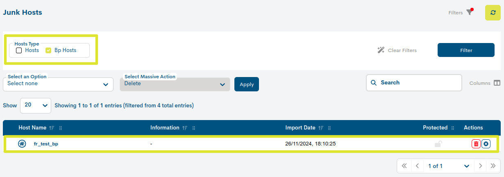Click Clear Filters link

coord(397,50)
